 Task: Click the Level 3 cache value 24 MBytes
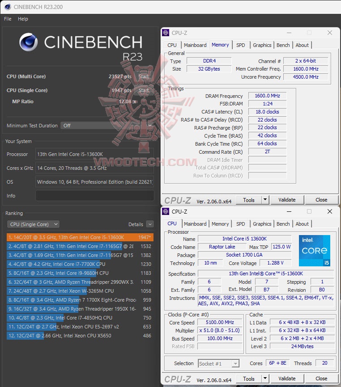click(302, 346)
